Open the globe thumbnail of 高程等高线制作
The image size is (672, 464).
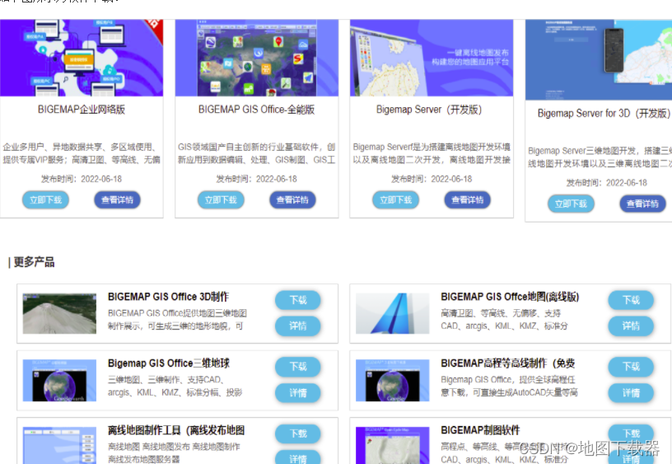point(393,381)
